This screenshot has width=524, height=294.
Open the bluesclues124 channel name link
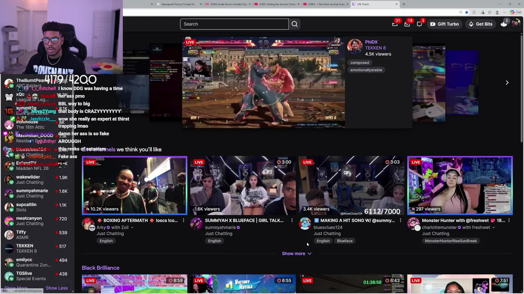coord(327,227)
